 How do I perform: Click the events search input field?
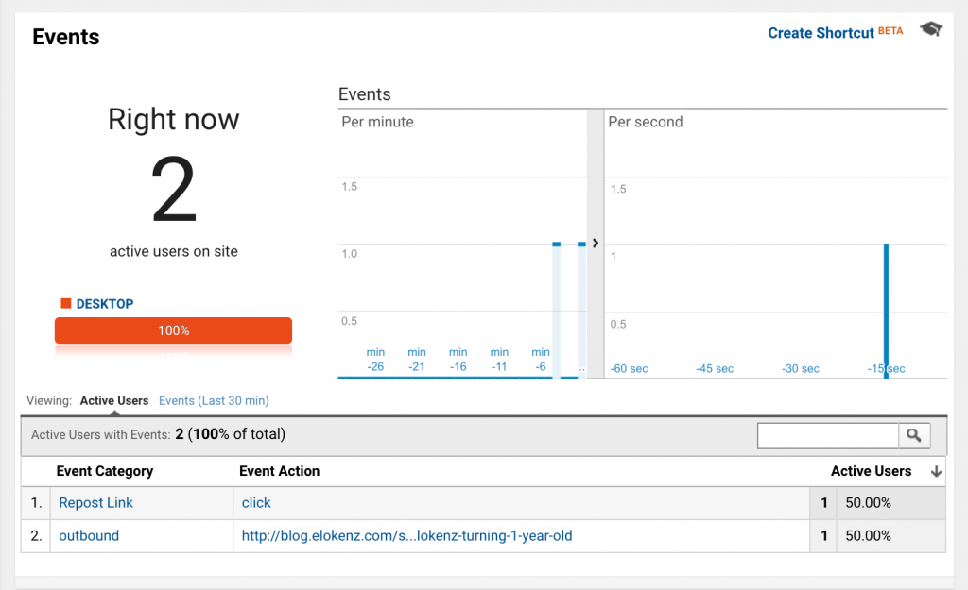click(827, 435)
